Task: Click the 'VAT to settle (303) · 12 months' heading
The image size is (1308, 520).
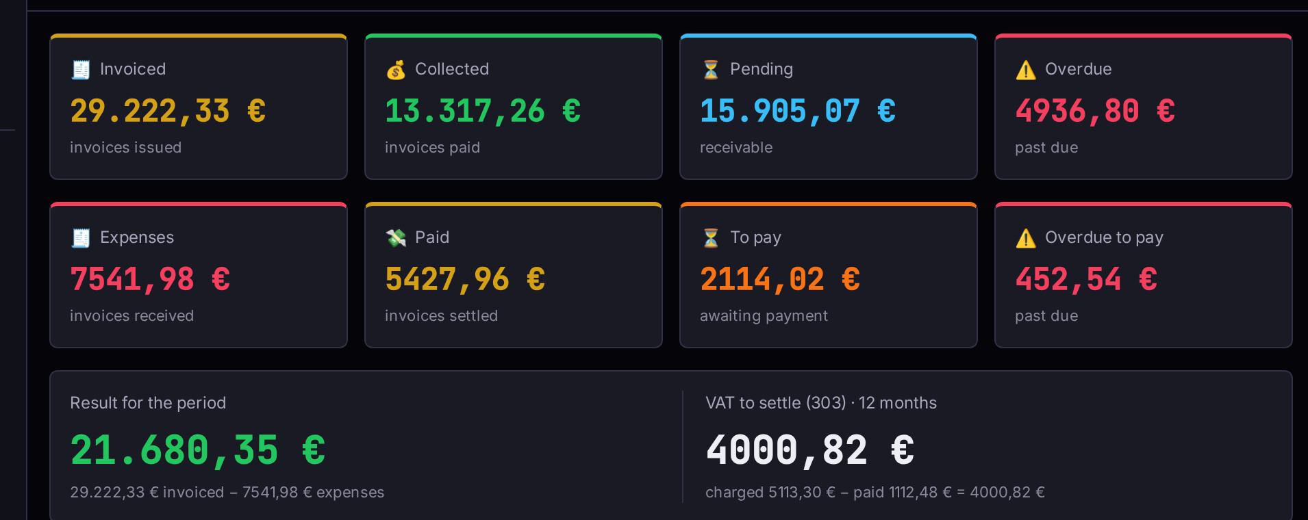Action: coord(821,403)
